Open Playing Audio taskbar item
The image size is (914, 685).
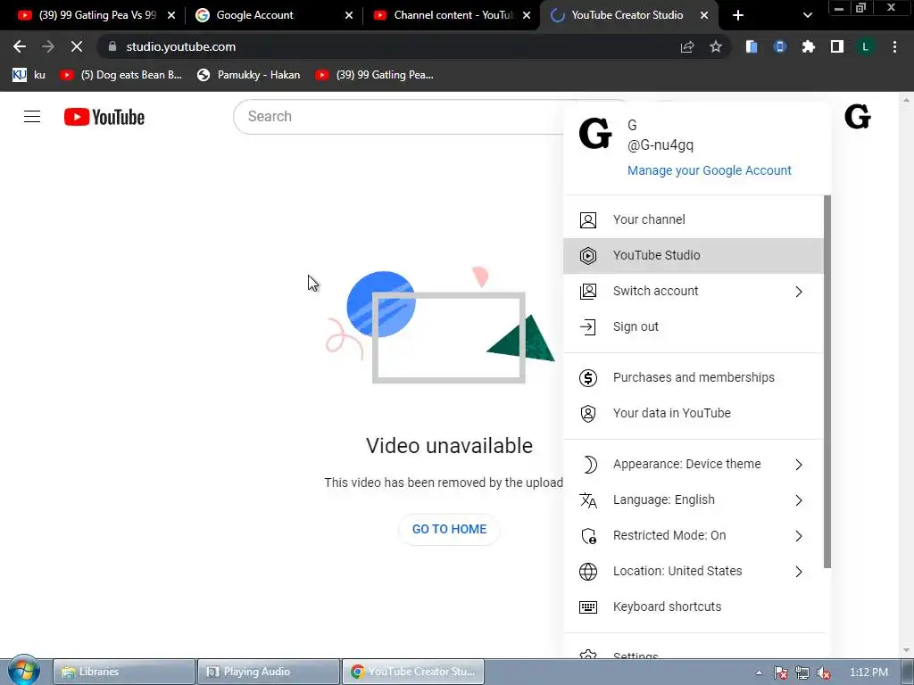click(x=268, y=672)
